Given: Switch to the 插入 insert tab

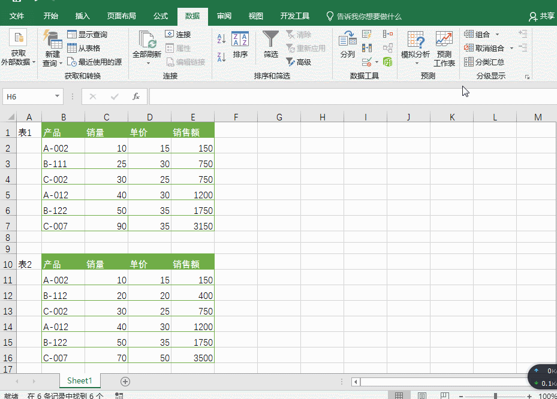Looking at the screenshot, I should 82,16.
